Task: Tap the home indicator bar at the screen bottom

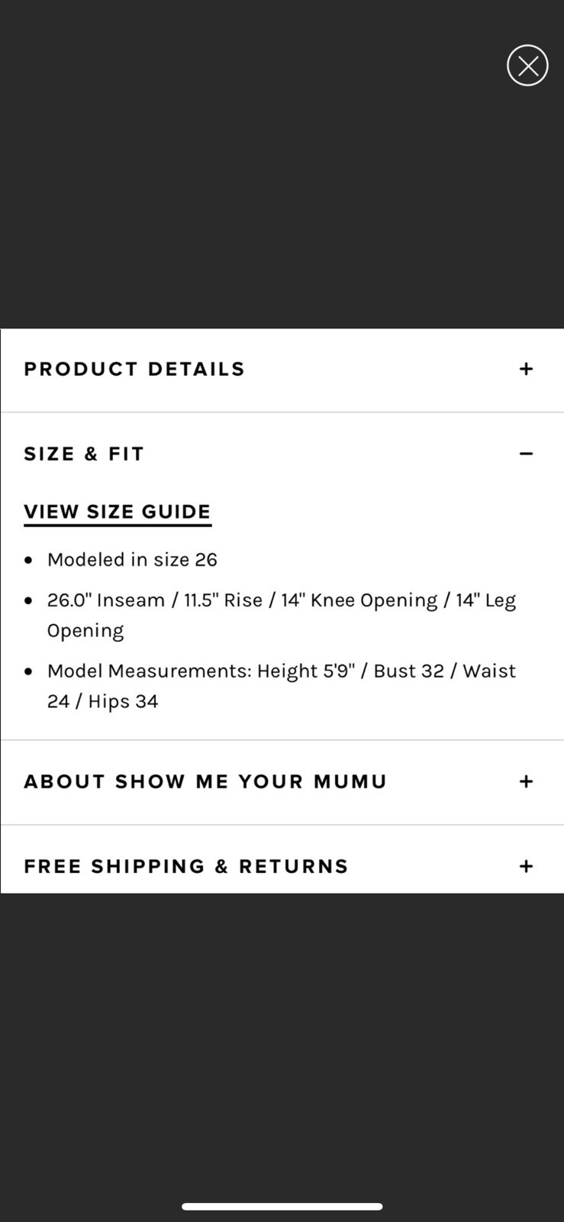Action: tap(282, 1207)
